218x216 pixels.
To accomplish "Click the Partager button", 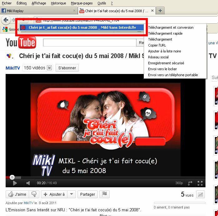I will coord(87,194).
